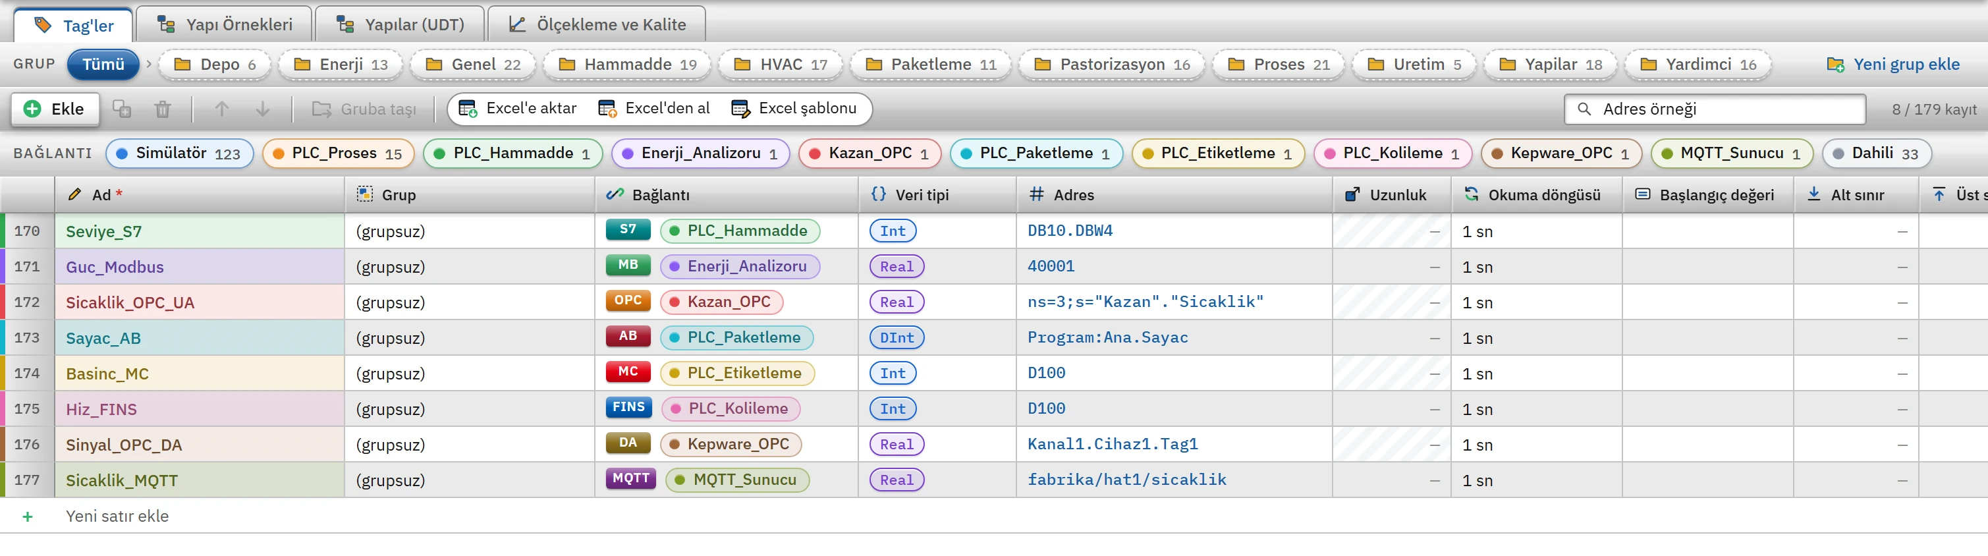Click the search field containing Adres örneği
This screenshot has width=1988, height=556.
(x=1715, y=109)
